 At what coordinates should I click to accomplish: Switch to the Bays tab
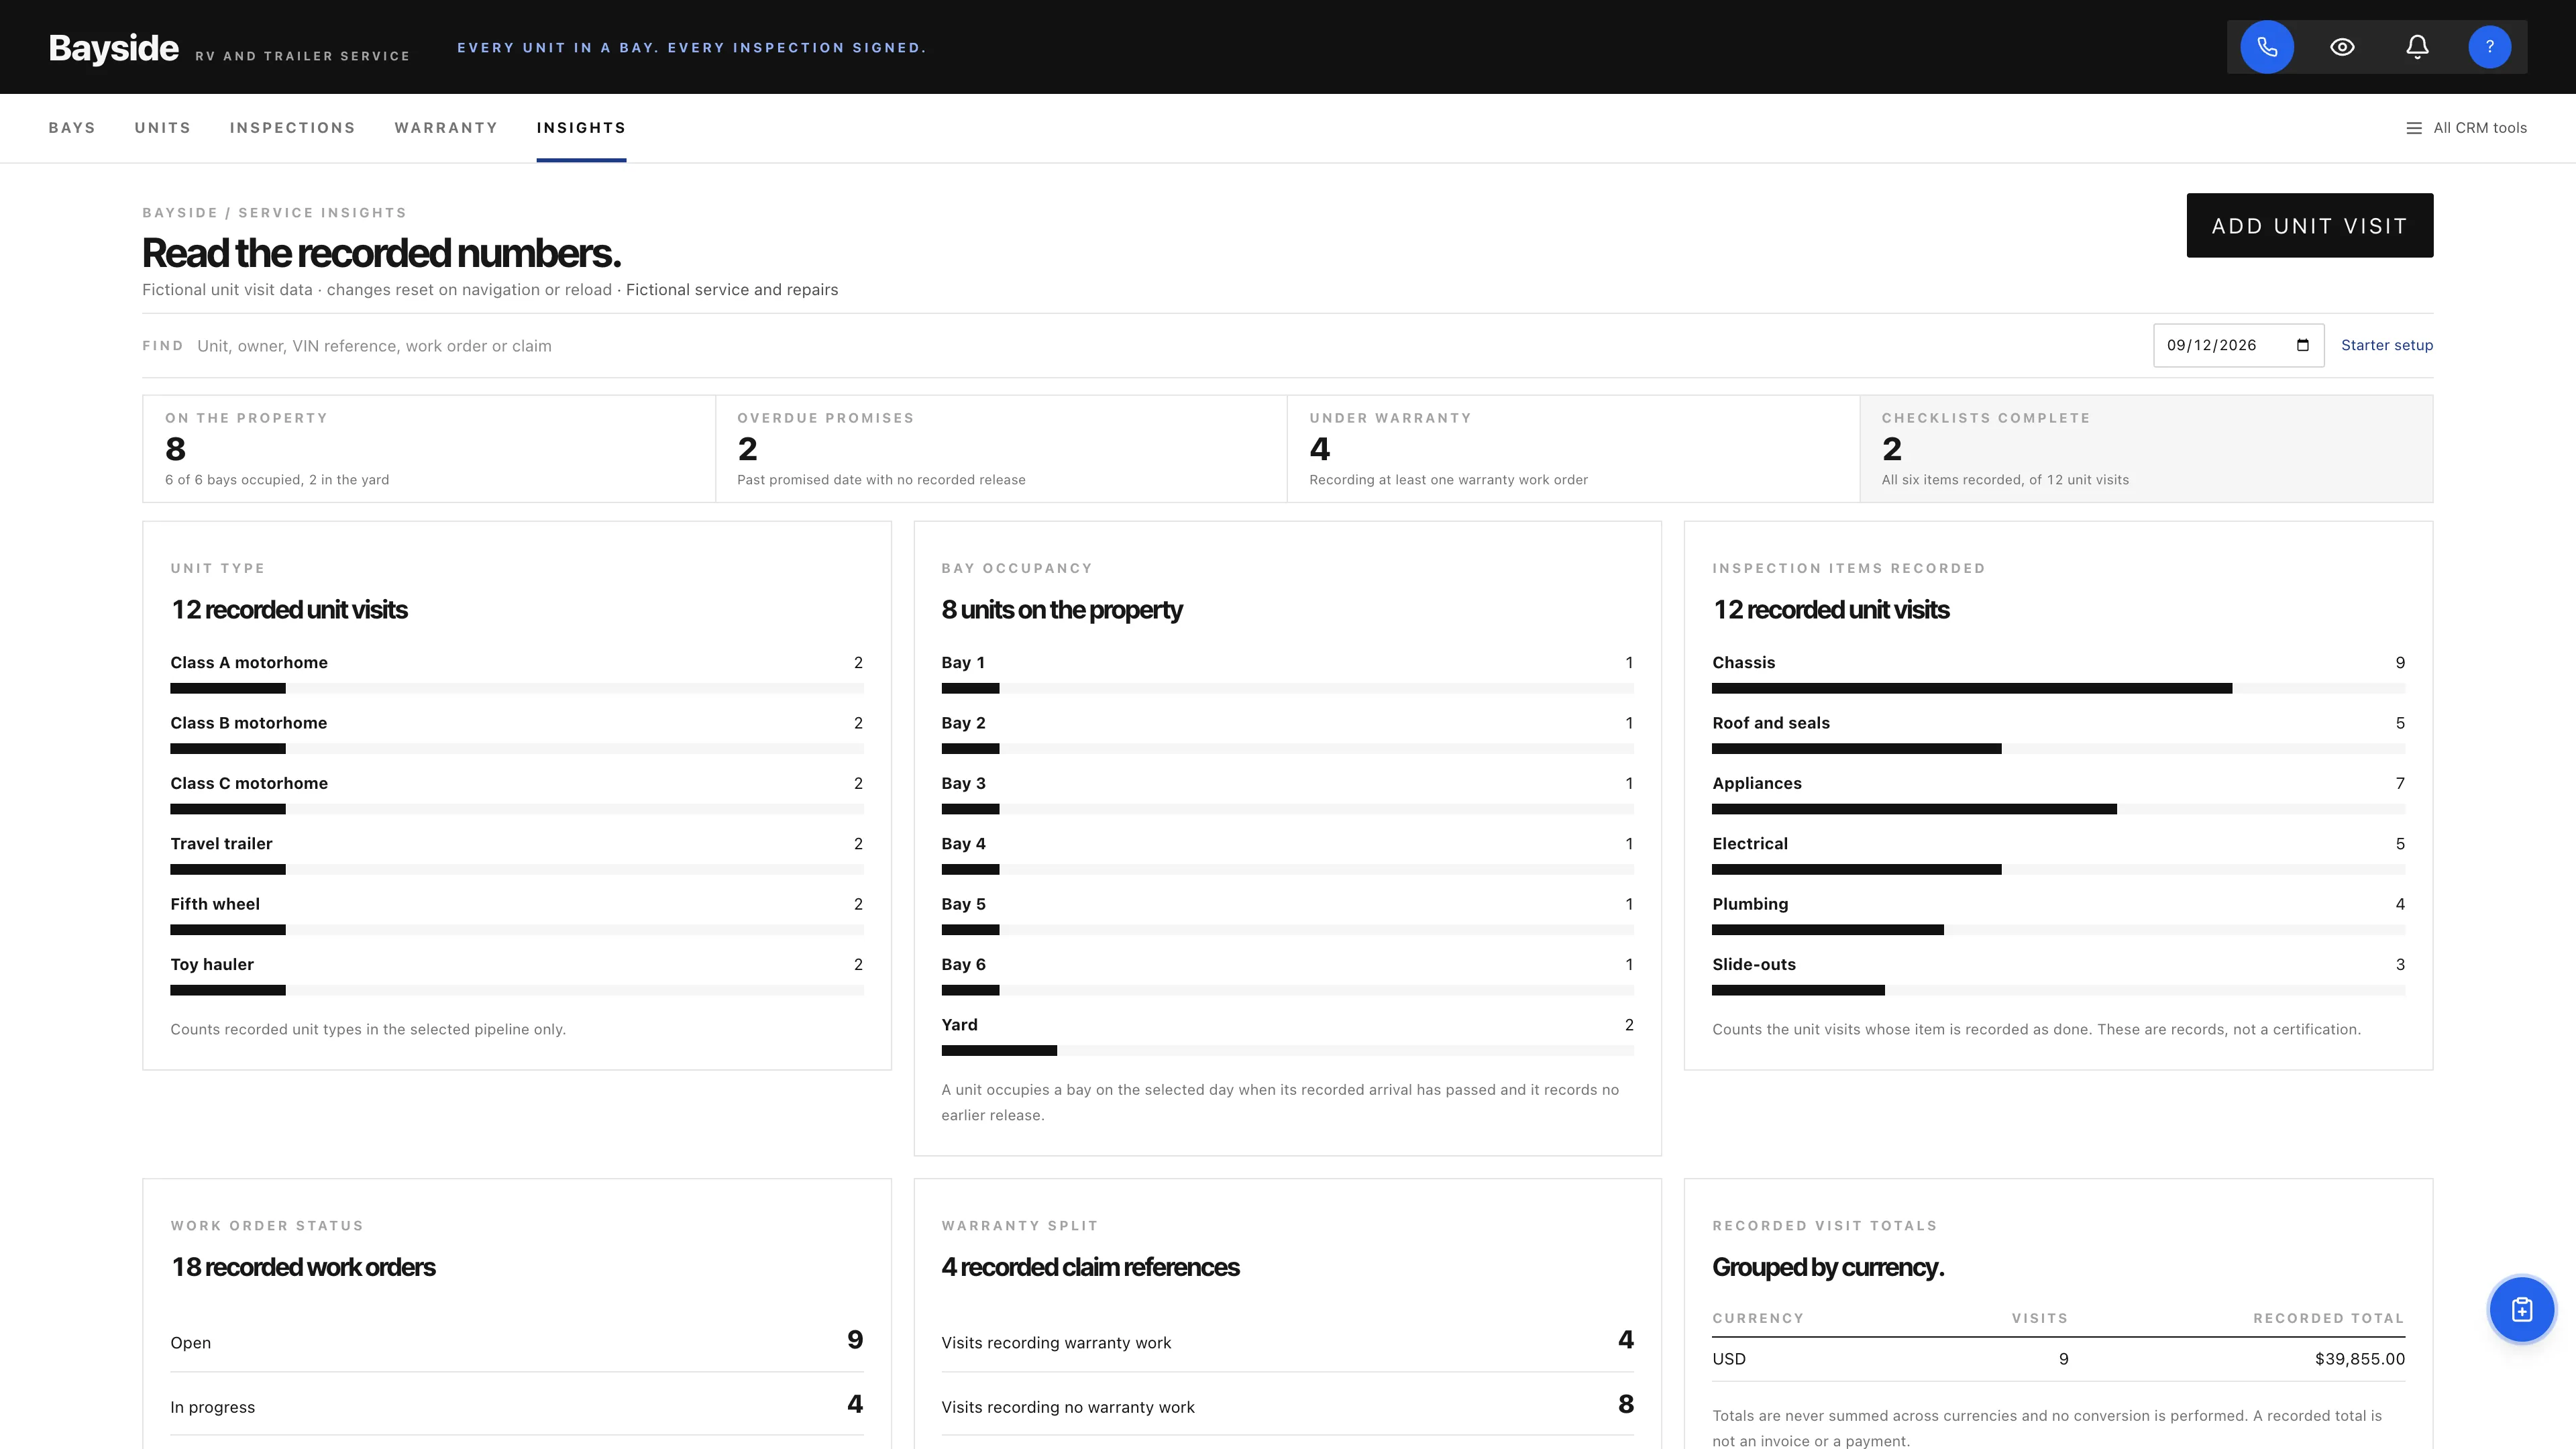(x=72, y=128)
